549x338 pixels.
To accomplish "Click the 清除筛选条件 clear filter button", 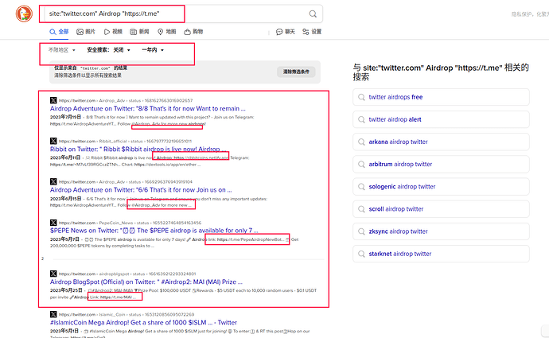I will click(x=296, y=72).
